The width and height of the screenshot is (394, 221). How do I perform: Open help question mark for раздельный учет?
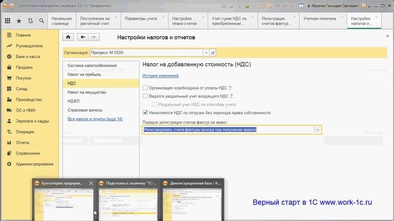231,96
